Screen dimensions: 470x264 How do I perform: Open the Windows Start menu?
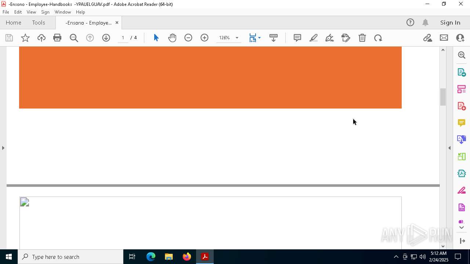pyautogui.click(x=9, y=257)
